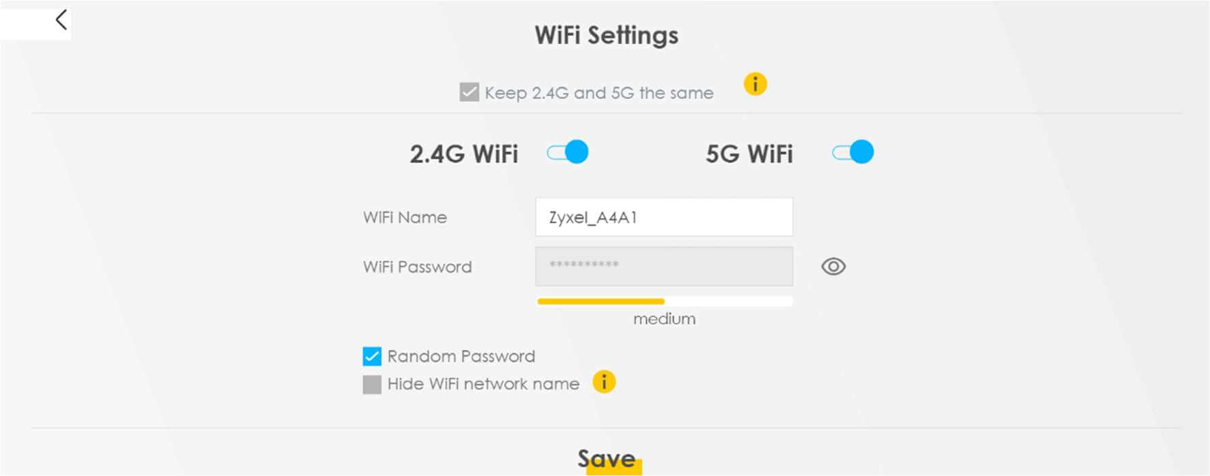
Task: Click the password strength bar
Action: click(664, 301)
